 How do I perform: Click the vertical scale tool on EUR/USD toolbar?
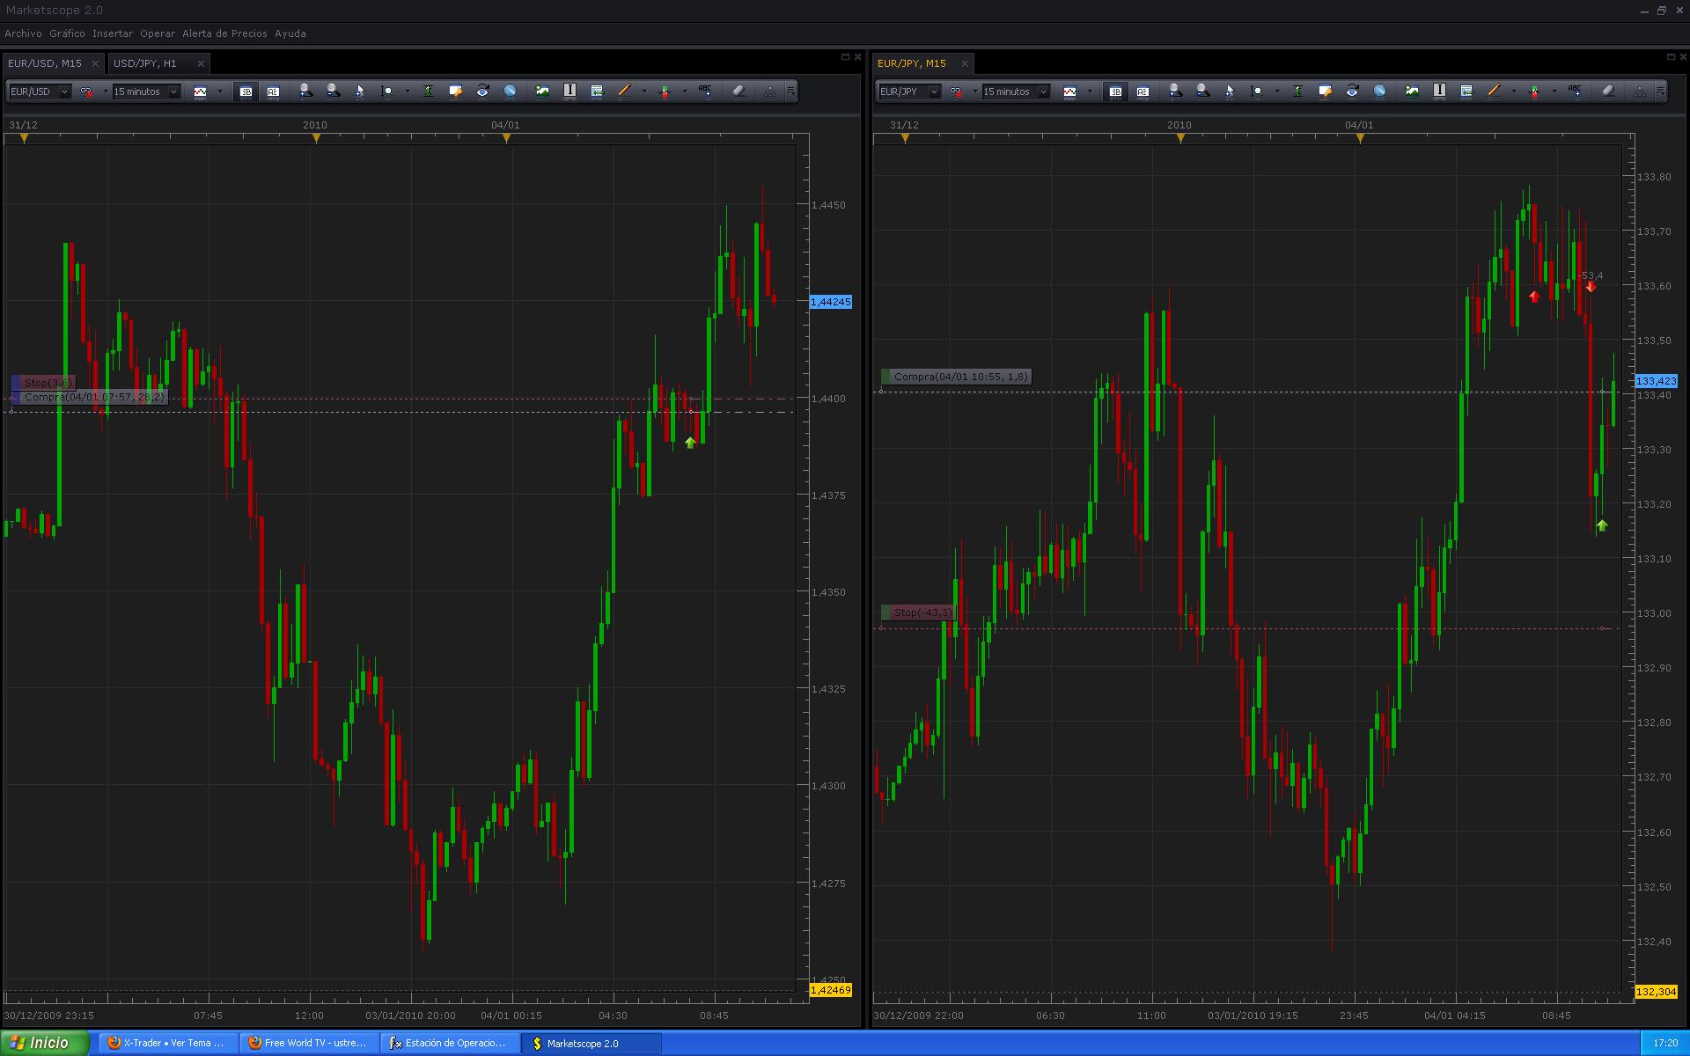point(428,91)
